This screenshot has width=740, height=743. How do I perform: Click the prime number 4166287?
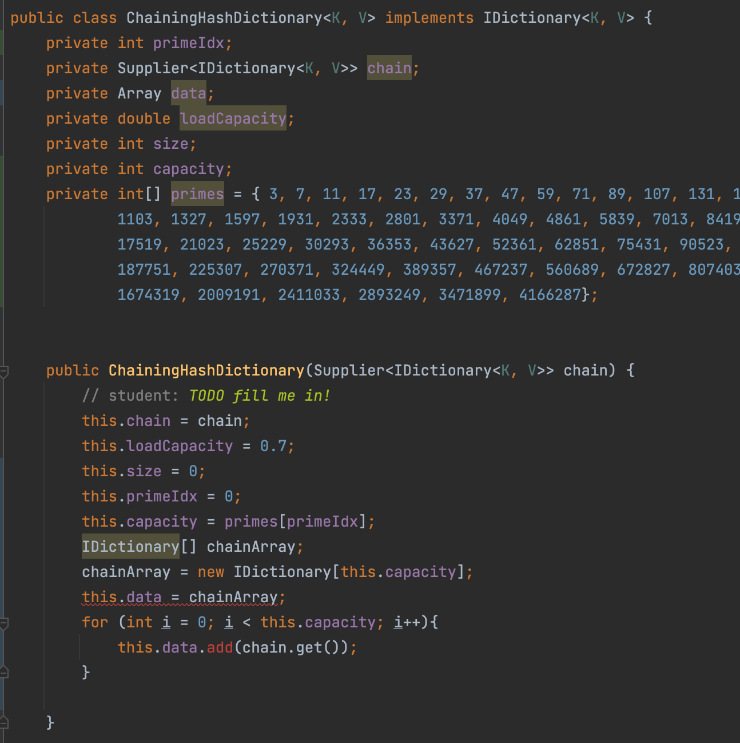[550, 295]
